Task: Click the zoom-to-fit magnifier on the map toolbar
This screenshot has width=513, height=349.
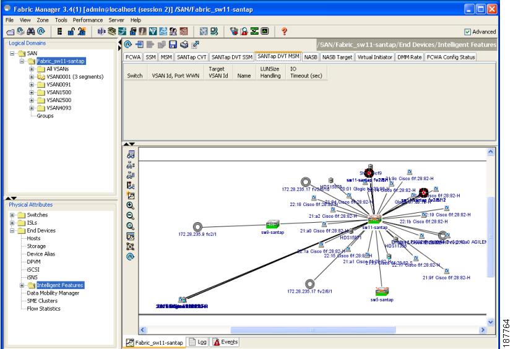Action: (130, 226)
